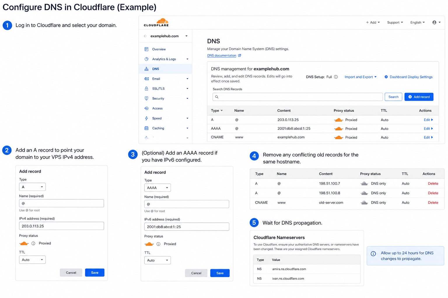Toggle Proxied cloud in AAAA record form
This screenshot has width=448, height=298.
[149, 244]
